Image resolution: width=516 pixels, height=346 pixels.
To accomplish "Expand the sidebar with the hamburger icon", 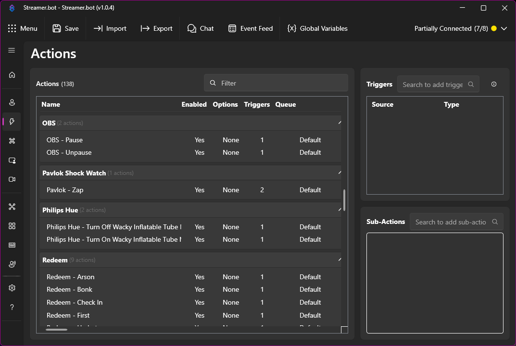I will pos(12,50).
